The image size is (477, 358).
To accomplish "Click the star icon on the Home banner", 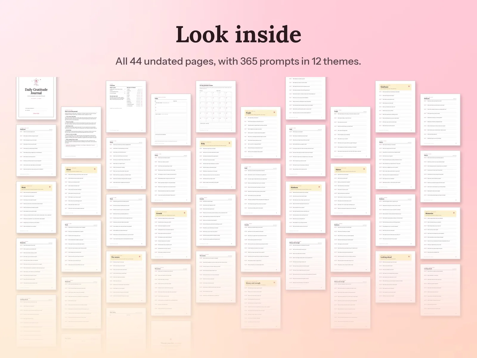I will (95, 169).
